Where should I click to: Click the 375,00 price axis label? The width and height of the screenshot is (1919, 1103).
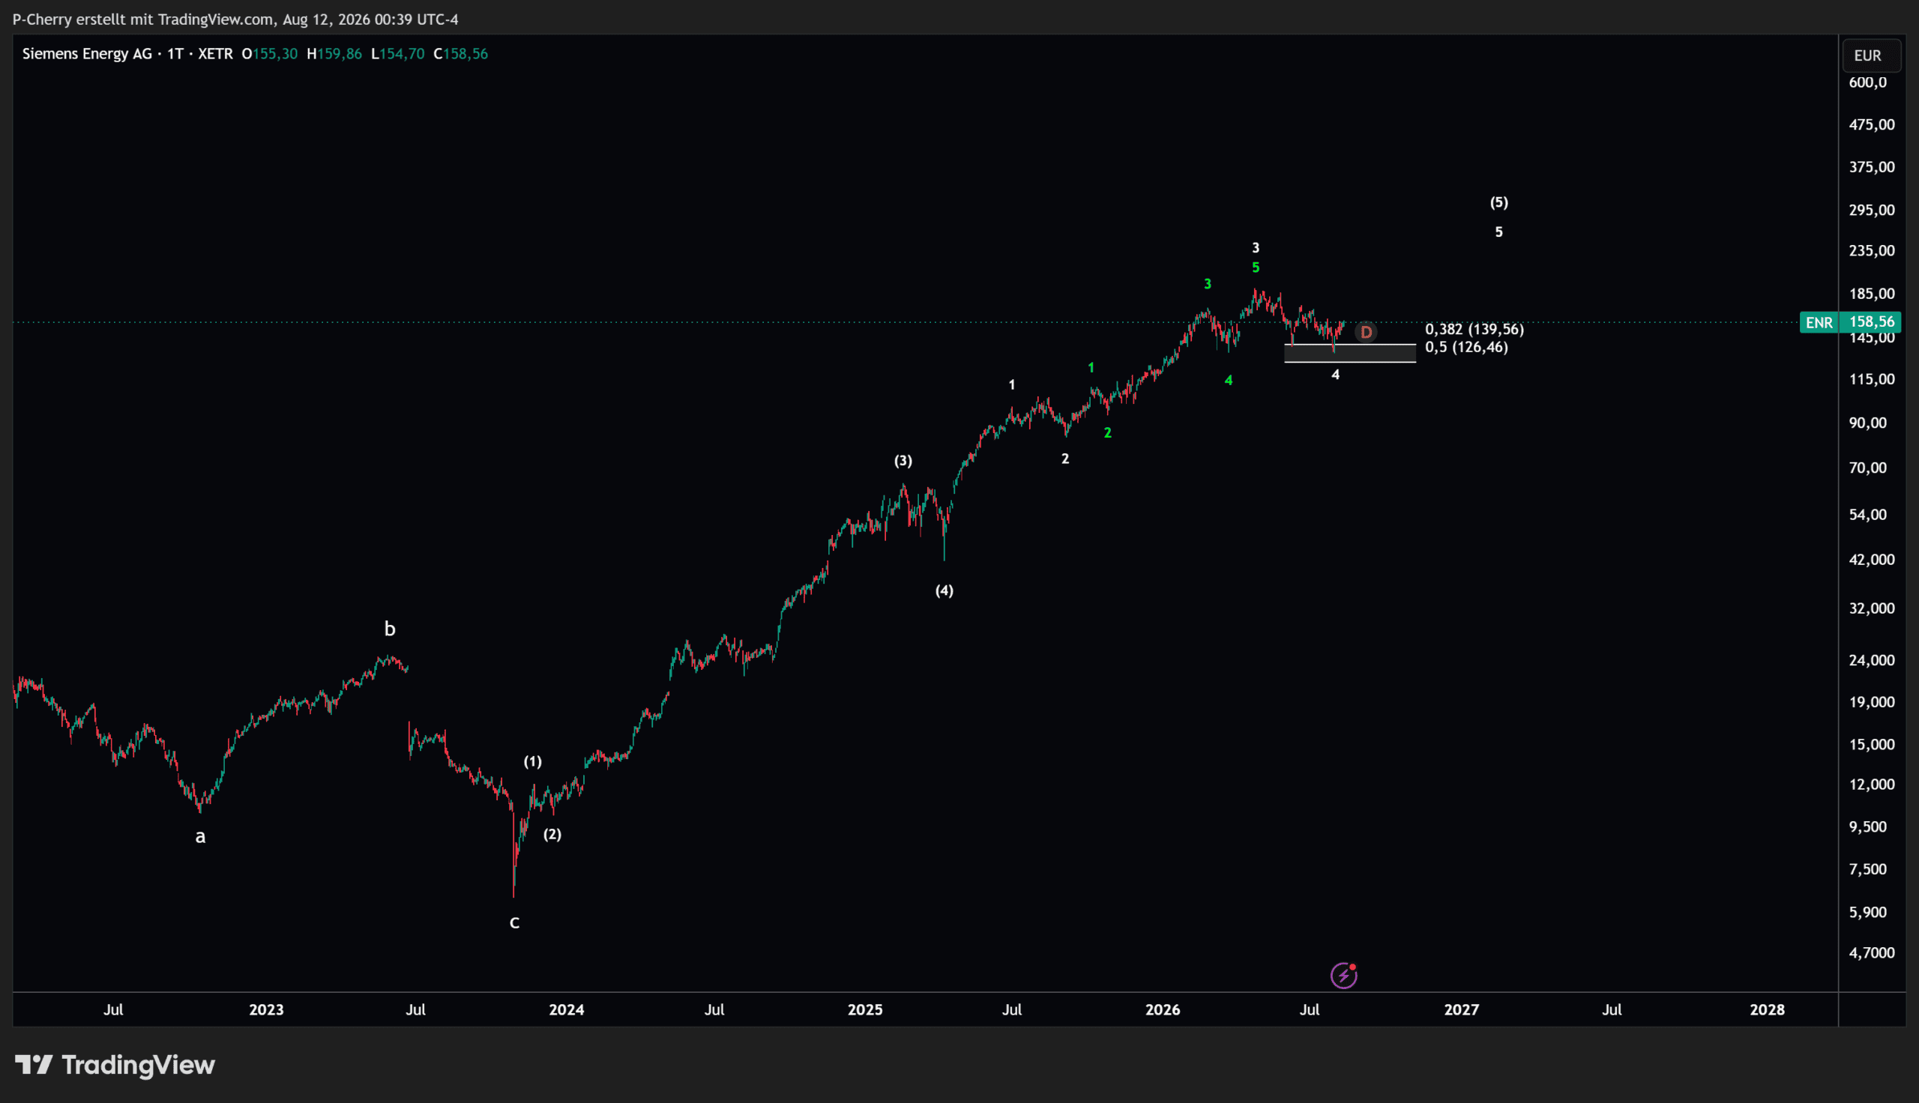[1871, 167]
